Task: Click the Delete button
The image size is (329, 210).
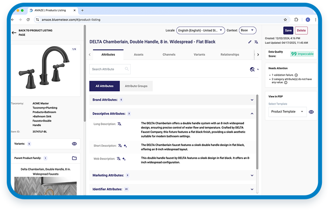Action: (x=301, y=30)
